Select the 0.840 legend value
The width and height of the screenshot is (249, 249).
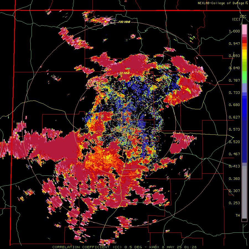coord(234,68)
